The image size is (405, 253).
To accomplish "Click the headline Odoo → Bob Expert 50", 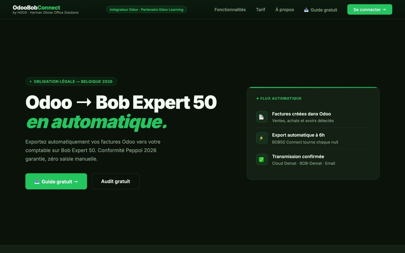I will click(x=121, y=102).
